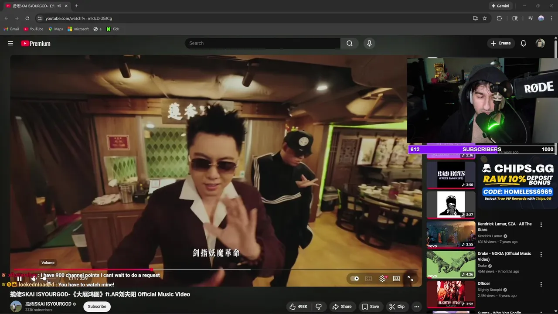Toggle closed captions CC button
The height and width of the screenshot is (314, 558).
(x=368, y=279)
